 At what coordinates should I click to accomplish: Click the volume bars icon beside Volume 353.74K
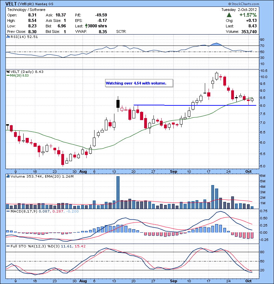(8, 176)
